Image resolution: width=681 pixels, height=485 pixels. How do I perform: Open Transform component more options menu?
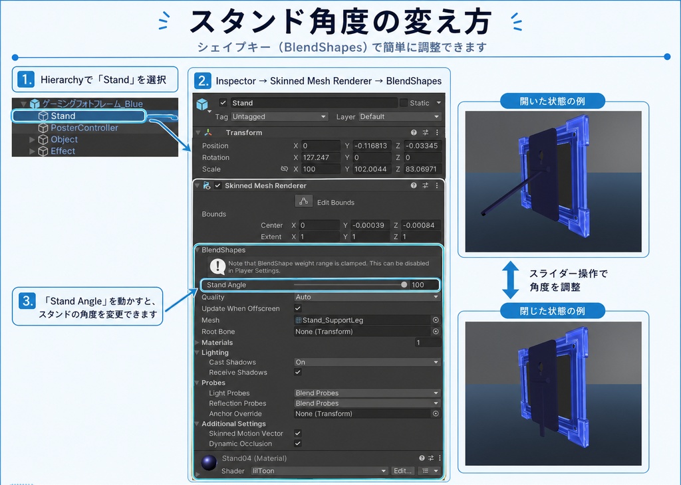pyautogui.click(x=437, y=133)
